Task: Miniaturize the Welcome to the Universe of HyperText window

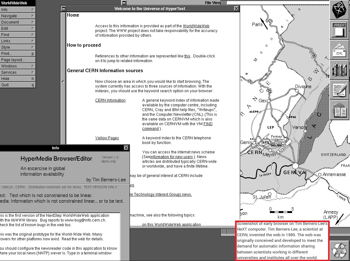Action: pyautogui.click(x=64, y=8)
